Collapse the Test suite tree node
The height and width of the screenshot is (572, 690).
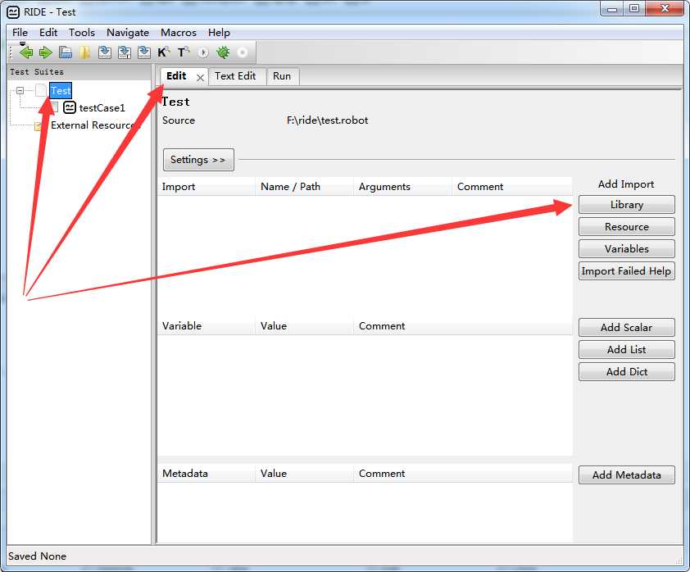tap(20, 91)
